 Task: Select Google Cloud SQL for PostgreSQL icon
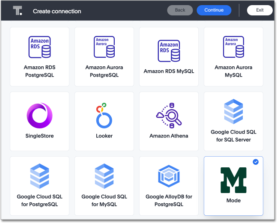click(x=39, y=176)
